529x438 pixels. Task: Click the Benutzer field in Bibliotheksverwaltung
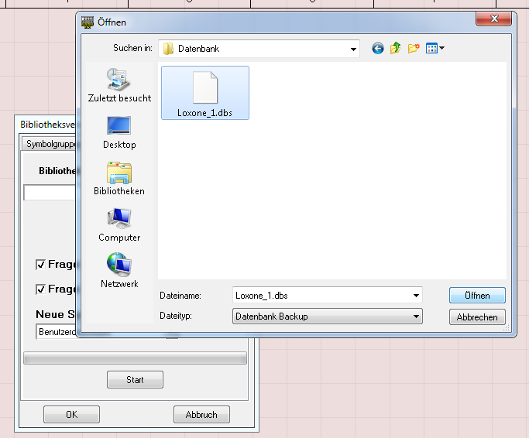click(56, 332)
